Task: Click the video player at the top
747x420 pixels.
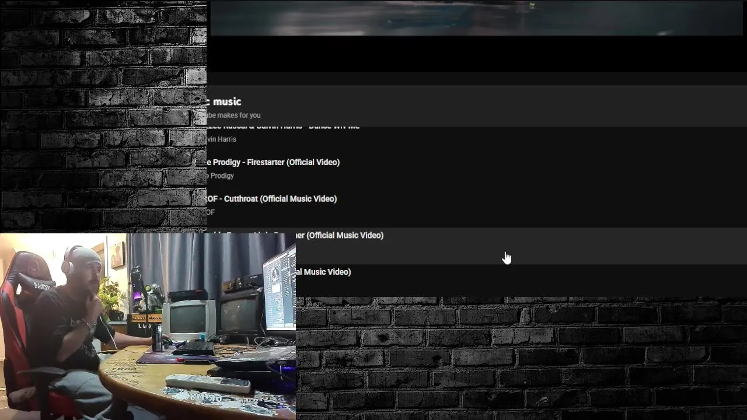Action: (x=477, y=18)
